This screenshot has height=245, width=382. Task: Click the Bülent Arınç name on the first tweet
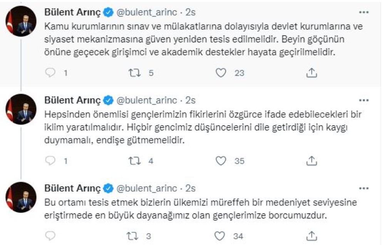pos(72,12)
